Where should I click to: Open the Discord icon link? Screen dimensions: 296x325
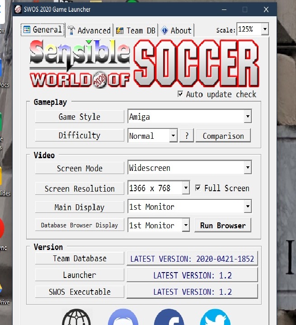123,318
